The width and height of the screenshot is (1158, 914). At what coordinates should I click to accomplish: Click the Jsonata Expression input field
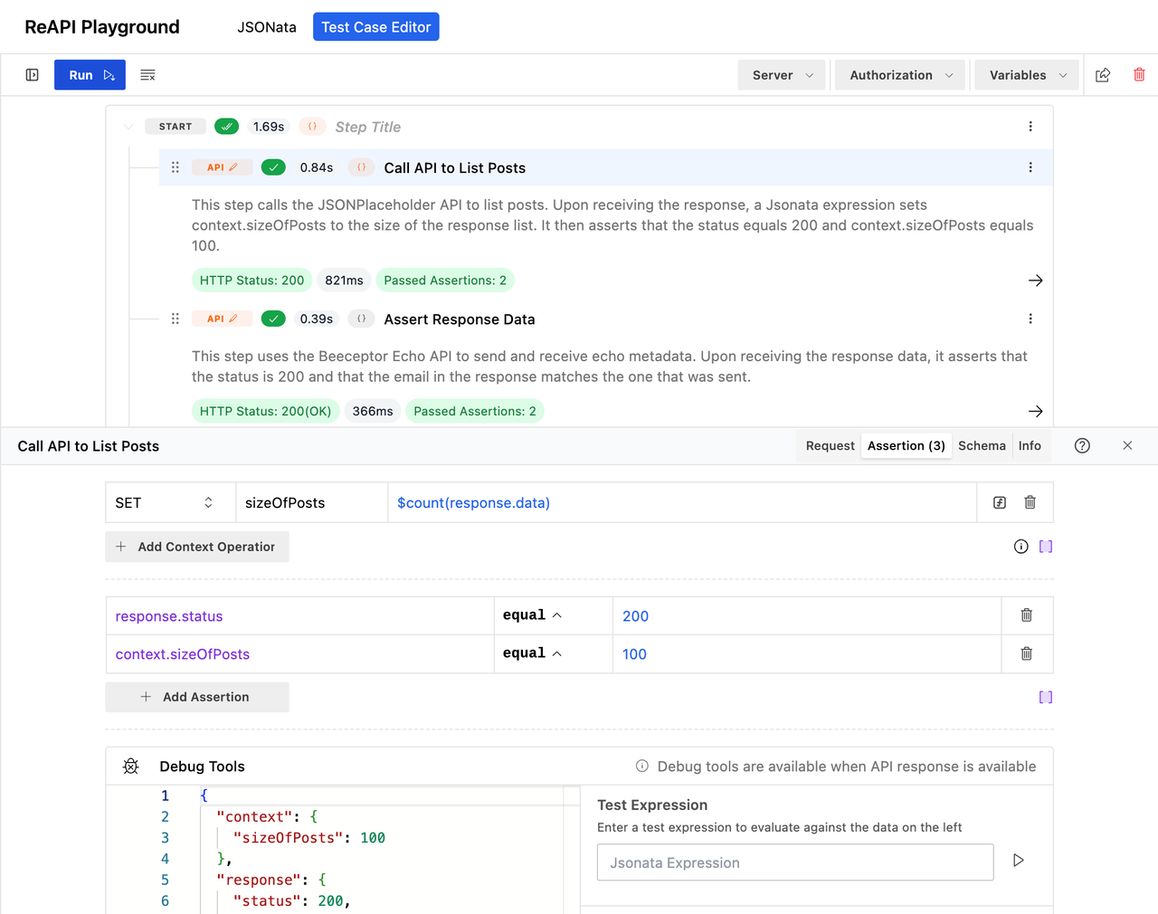(x=795, y=862)
